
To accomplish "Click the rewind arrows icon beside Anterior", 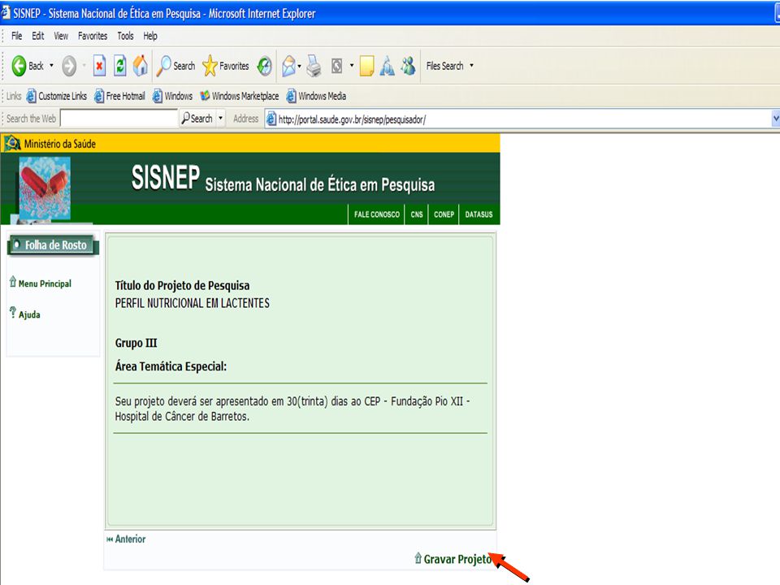I will pyautogui.click(x=110, y=539).
